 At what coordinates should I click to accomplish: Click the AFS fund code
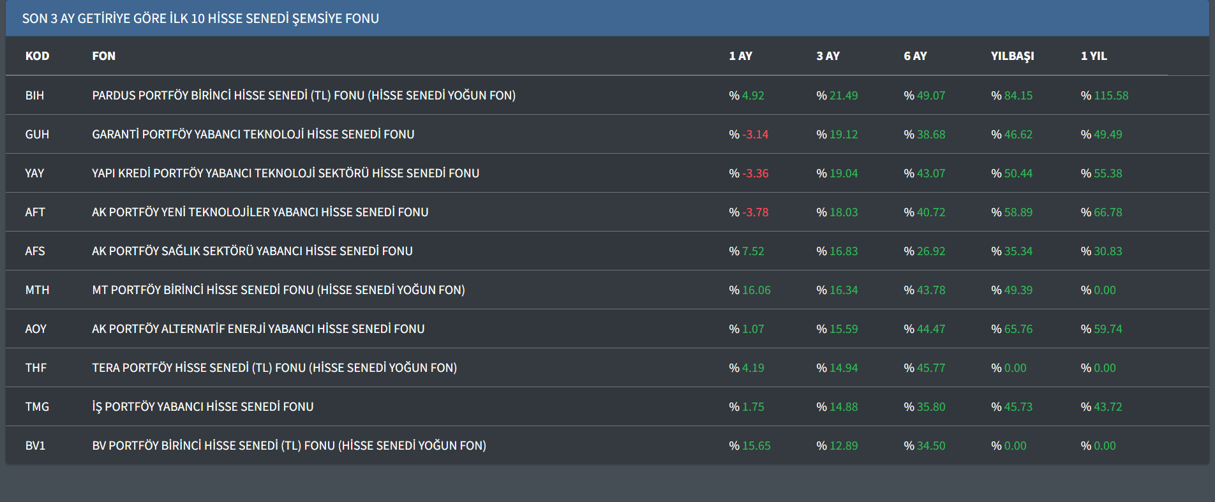point(35,251)
